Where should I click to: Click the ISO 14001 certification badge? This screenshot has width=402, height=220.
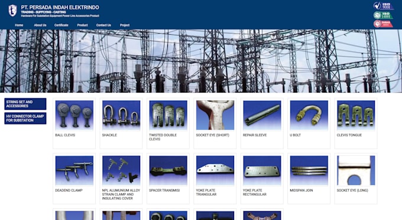[x=383, y=15]
